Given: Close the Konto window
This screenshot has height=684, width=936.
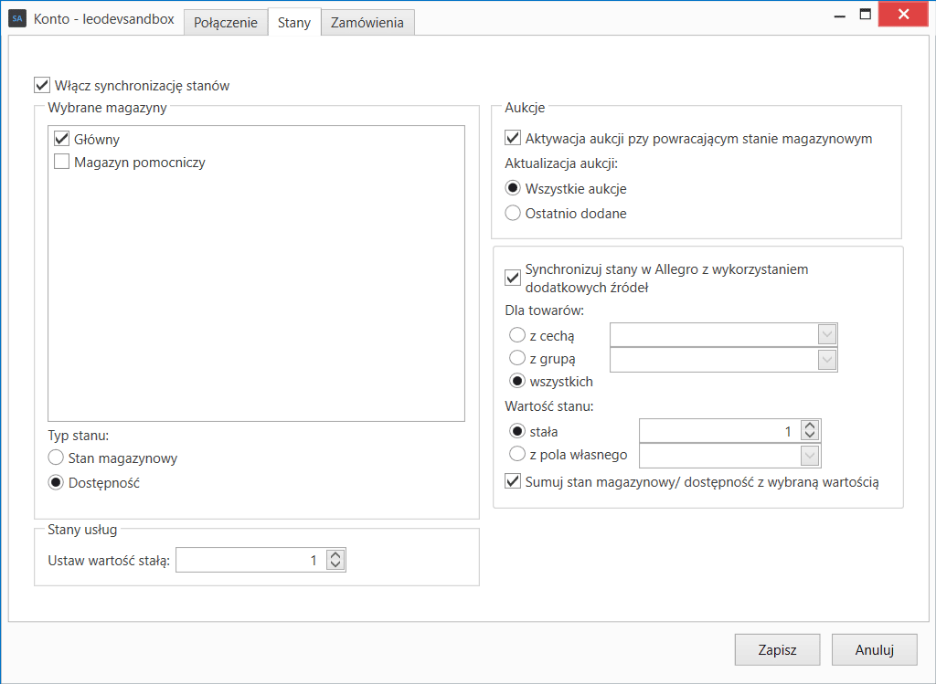Looking at the screenshot, I should click(903, 15).
